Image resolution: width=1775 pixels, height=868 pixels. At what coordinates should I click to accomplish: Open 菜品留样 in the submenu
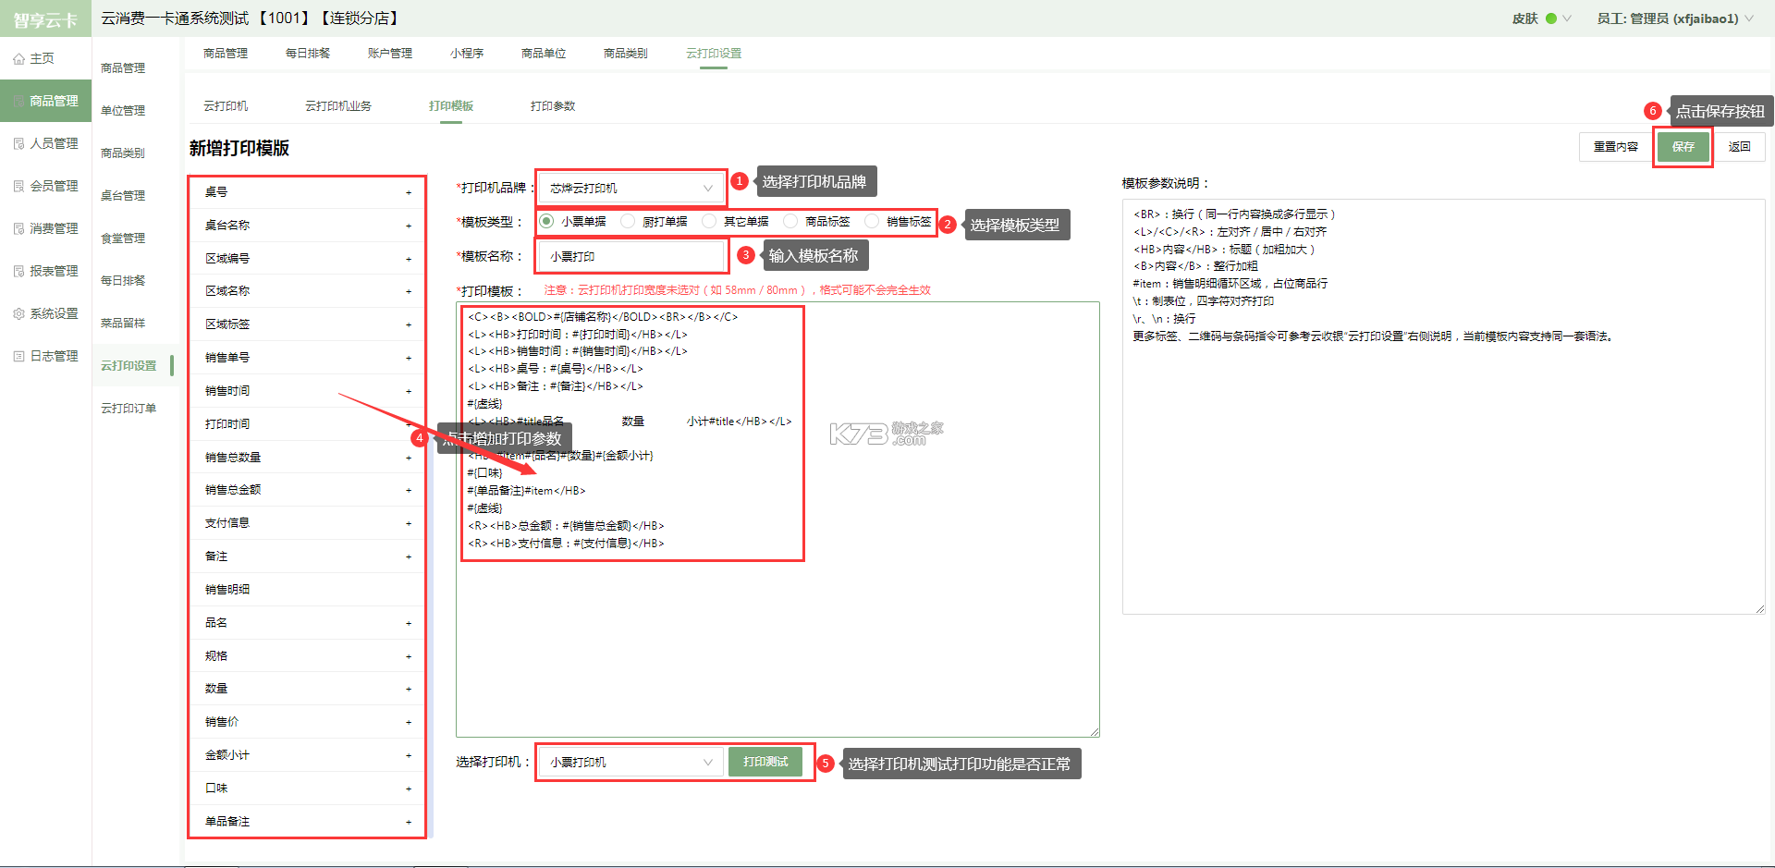[x=123, y=324]
